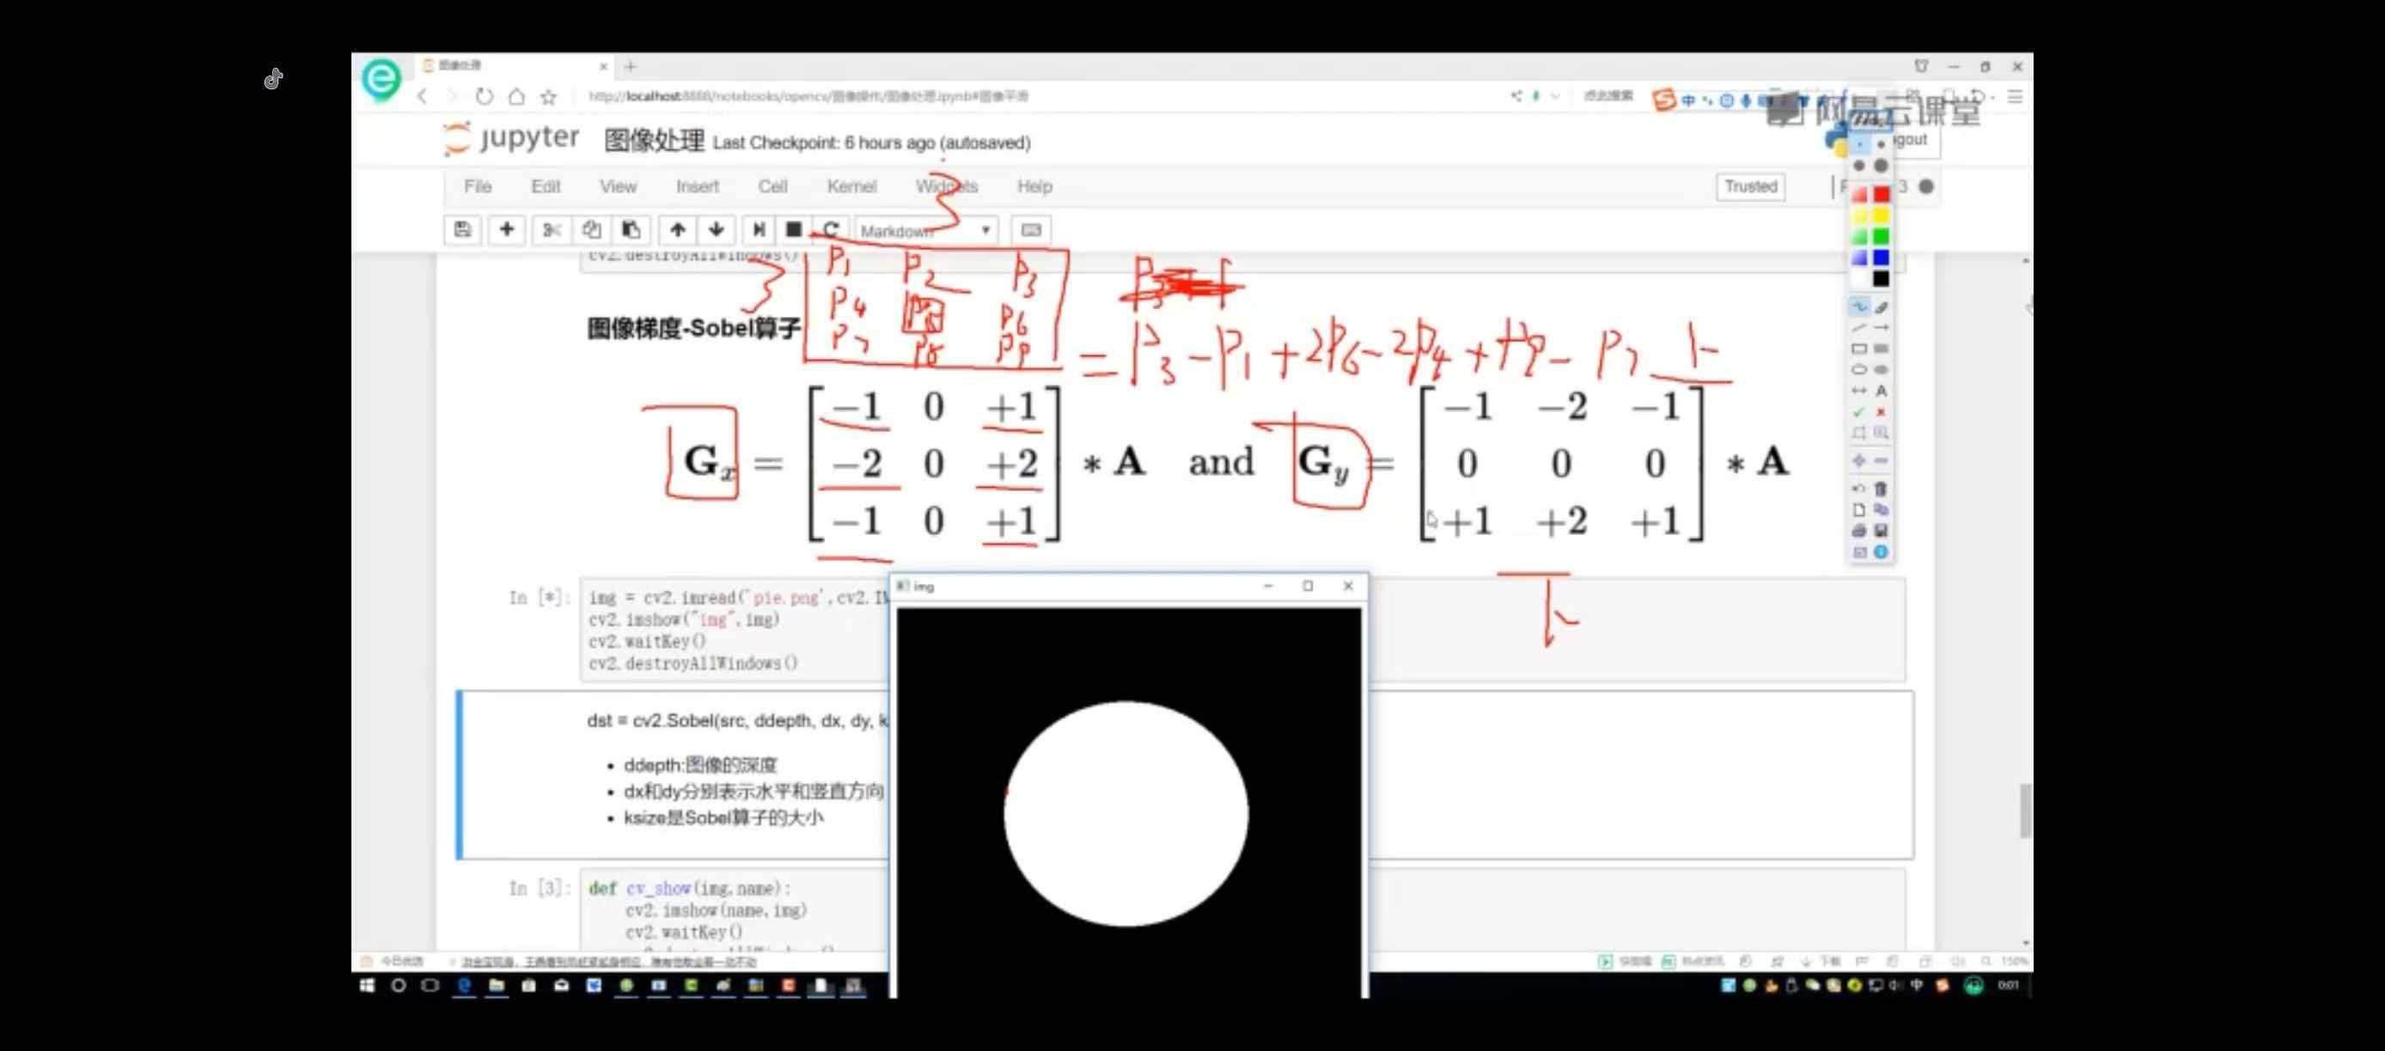Insert a green check mark stamp
This screenshot has height=1051, width=2385.
coord(1859,411)
